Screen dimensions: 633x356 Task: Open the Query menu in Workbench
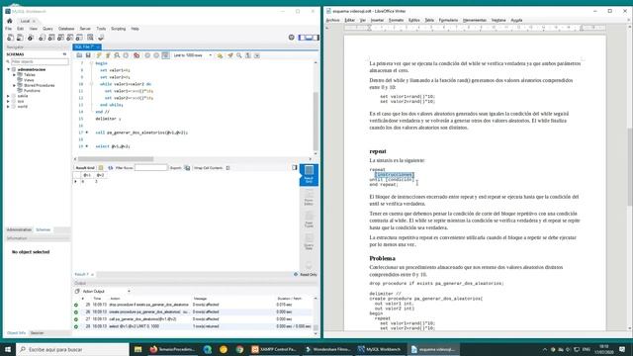(x=47, y=29)
